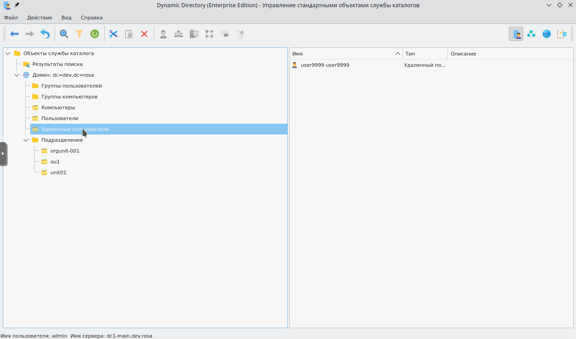Collapse the 'Объекты службы каталога' root node
The image size is (576, 339).
(x=8, y=53)
